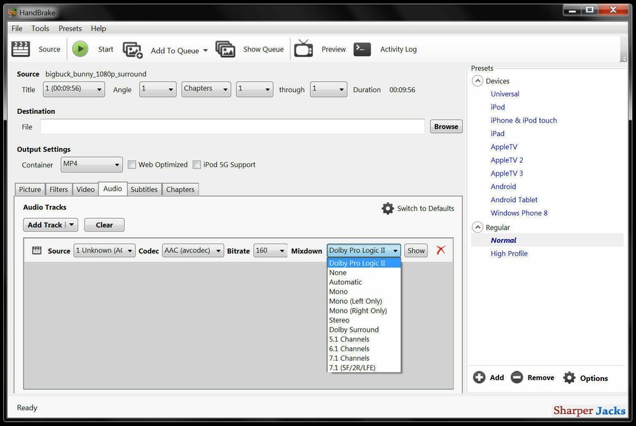The image size is (636, 426).
Task: Select 5.1 Channels from the Mixdown list
Action: [x=349, y=339]
